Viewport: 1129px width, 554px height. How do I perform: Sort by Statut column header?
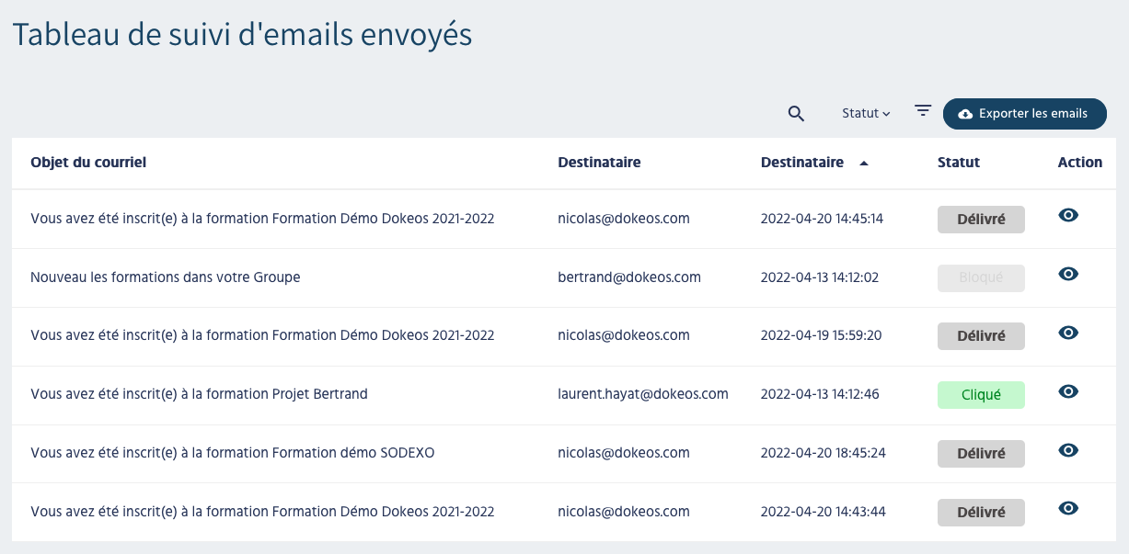pyautogui.click(x=958, y=163)
